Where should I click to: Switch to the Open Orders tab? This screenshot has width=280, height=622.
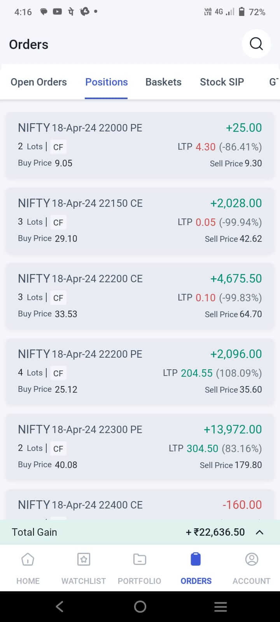[x=38, y=82]
